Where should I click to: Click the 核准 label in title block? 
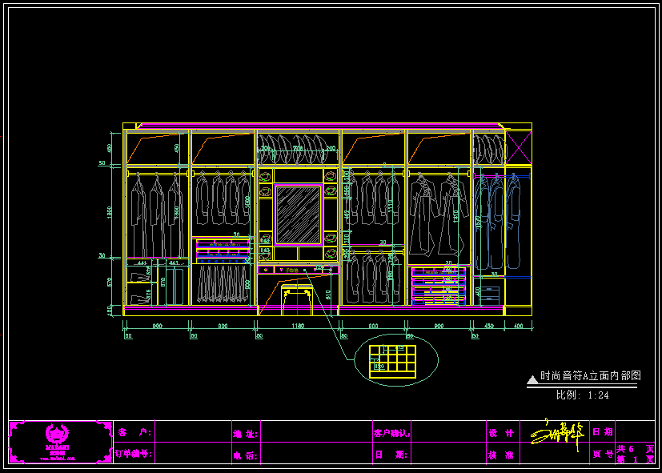pos(501,454)
